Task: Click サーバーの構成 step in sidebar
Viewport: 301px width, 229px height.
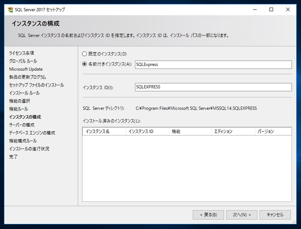Action: click(x=22, y=125)
